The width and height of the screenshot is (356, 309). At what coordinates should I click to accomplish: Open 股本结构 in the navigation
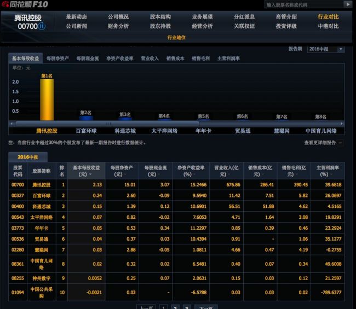pos(160,17)
